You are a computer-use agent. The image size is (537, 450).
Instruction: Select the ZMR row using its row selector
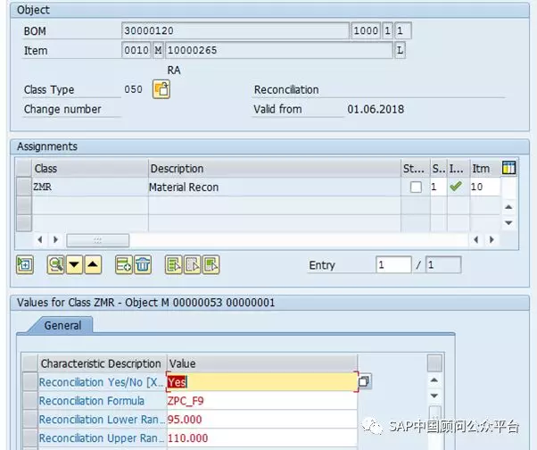click(x=24, y=187)
